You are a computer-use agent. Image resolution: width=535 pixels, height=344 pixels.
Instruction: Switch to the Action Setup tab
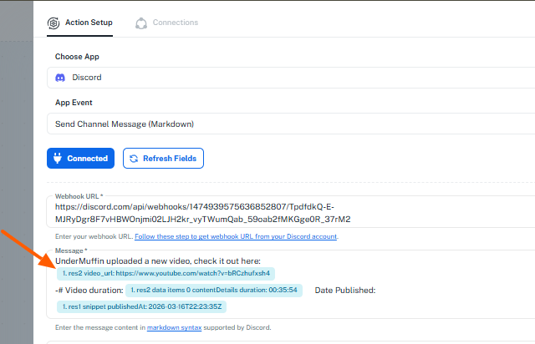click(89, 23)
